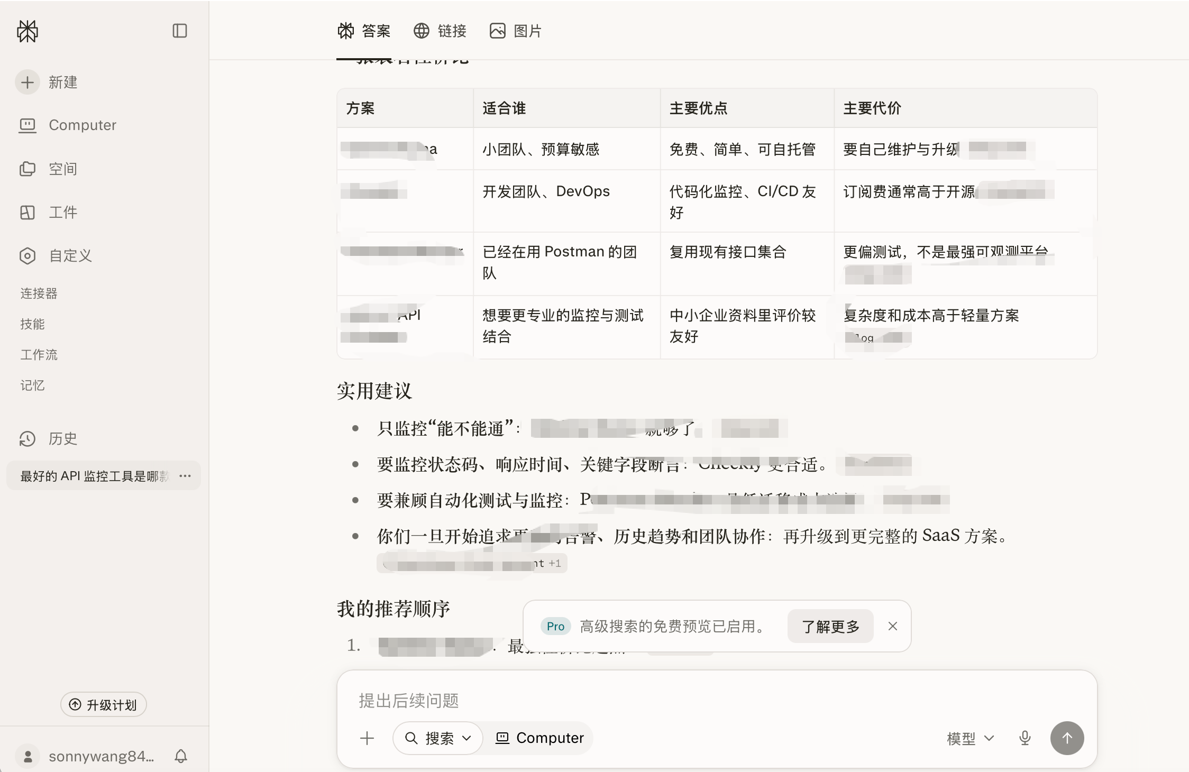Switch to the 链接 tab
This screenshot has width=1189, height=772.
[x=440, y=31]
